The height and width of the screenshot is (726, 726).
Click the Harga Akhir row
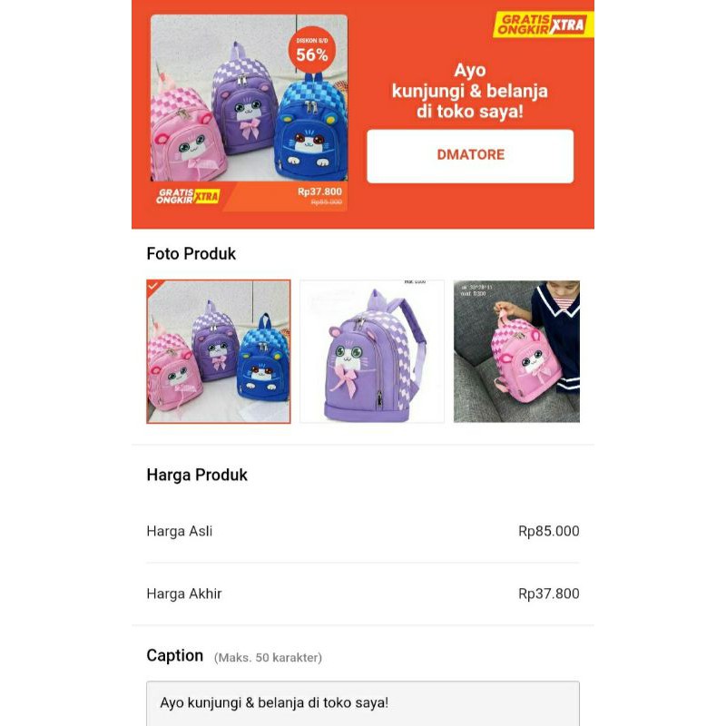click(362, 594)
